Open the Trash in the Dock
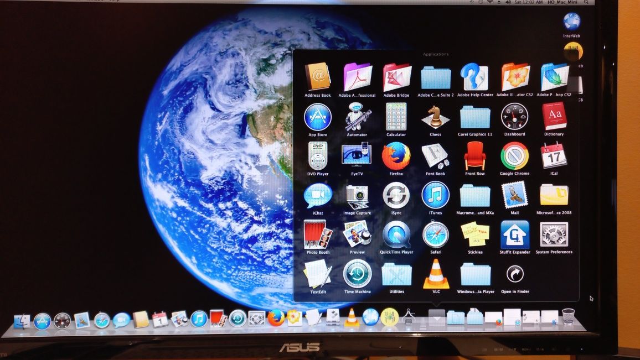Image resolution: width=640 pixels, height=360 pixels. (568, 316)
